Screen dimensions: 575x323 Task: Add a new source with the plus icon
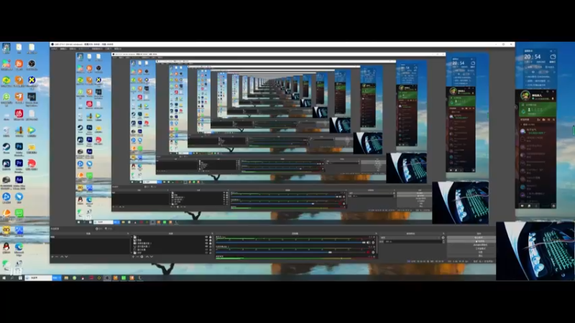pos(133,257)
